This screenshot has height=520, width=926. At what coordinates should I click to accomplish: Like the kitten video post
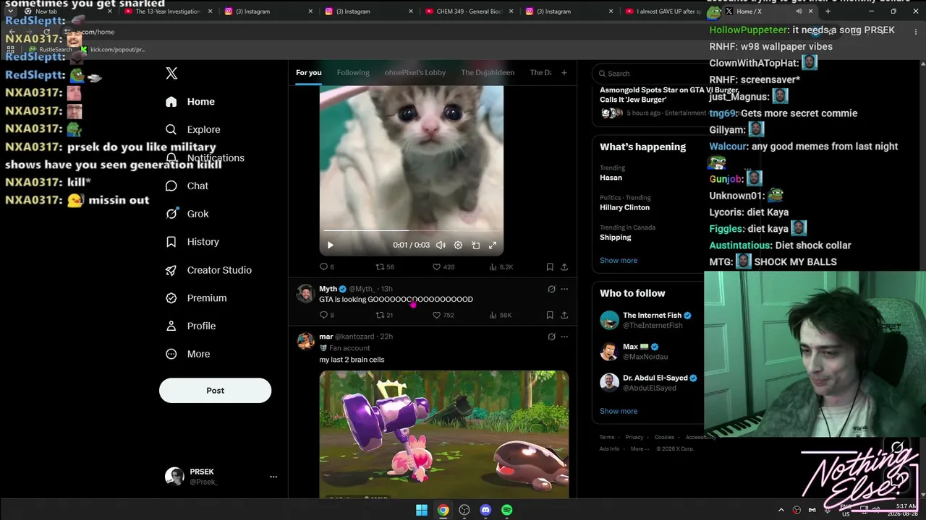(x=443, y=266)
